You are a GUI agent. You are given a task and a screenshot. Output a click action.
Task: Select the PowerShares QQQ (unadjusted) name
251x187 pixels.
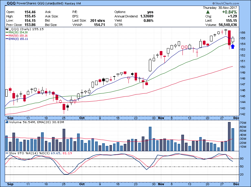click(40, 3)
